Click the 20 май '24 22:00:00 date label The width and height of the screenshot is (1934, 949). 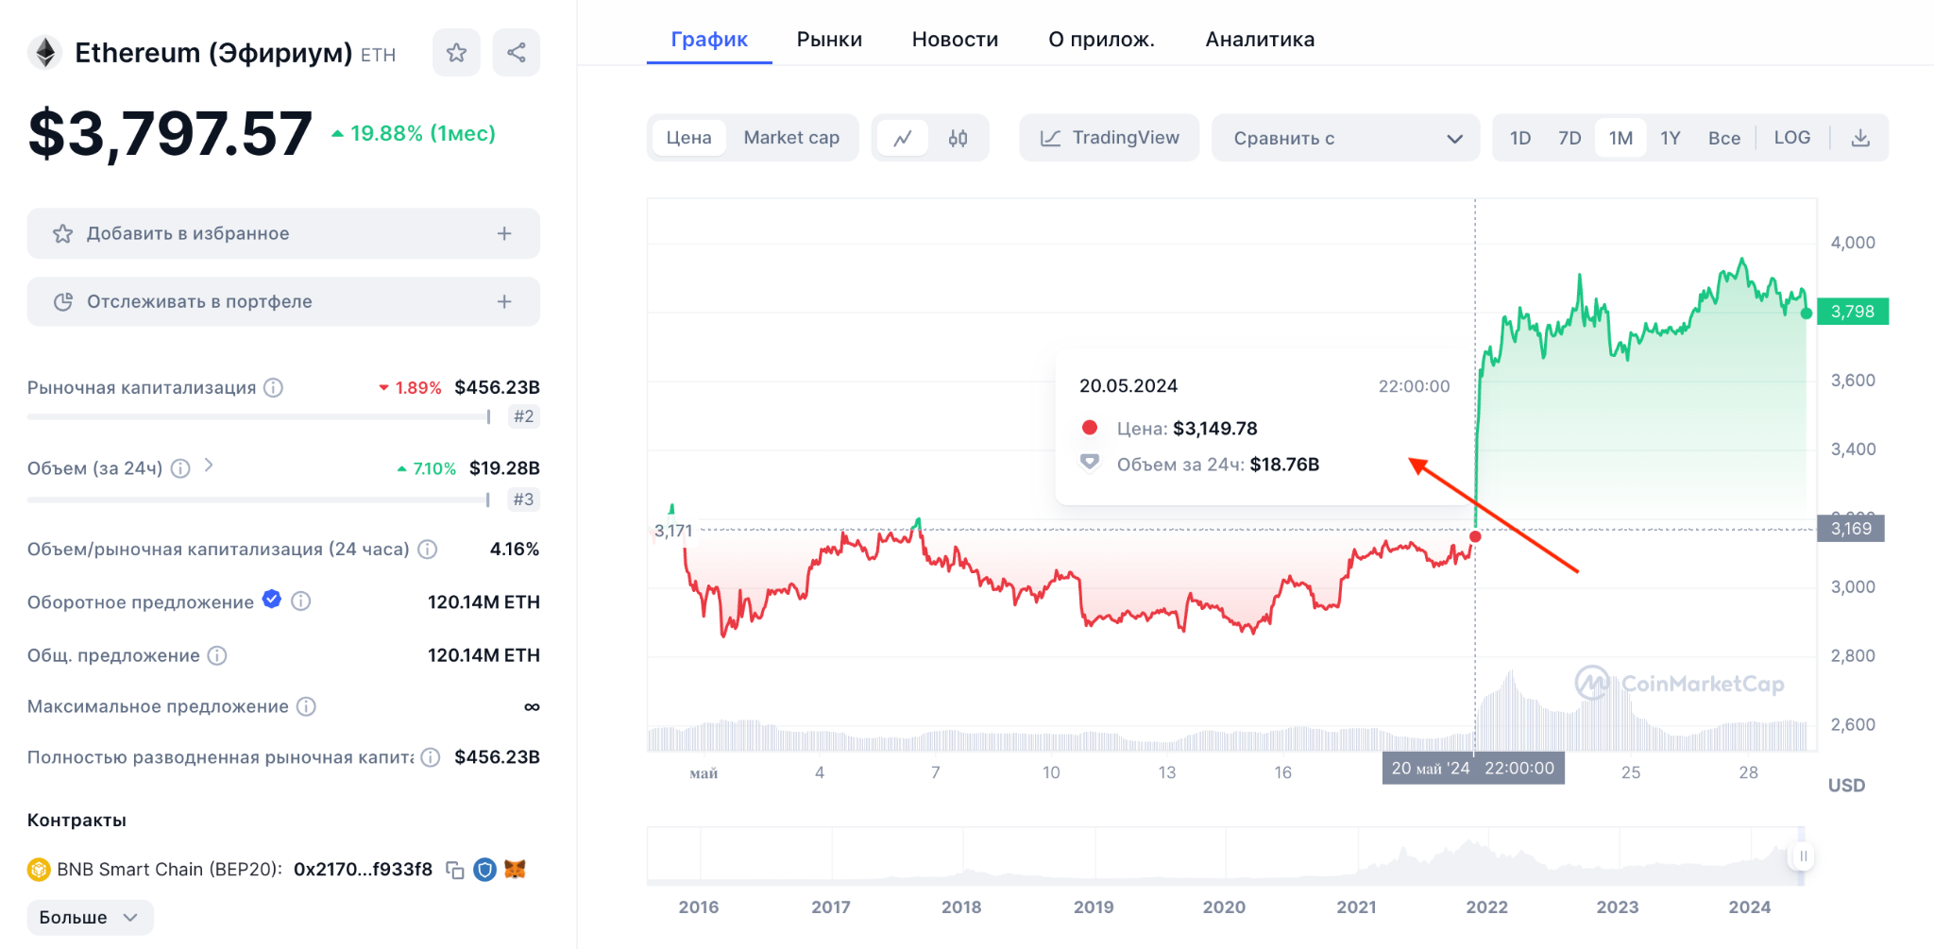tap(1473, 769)
